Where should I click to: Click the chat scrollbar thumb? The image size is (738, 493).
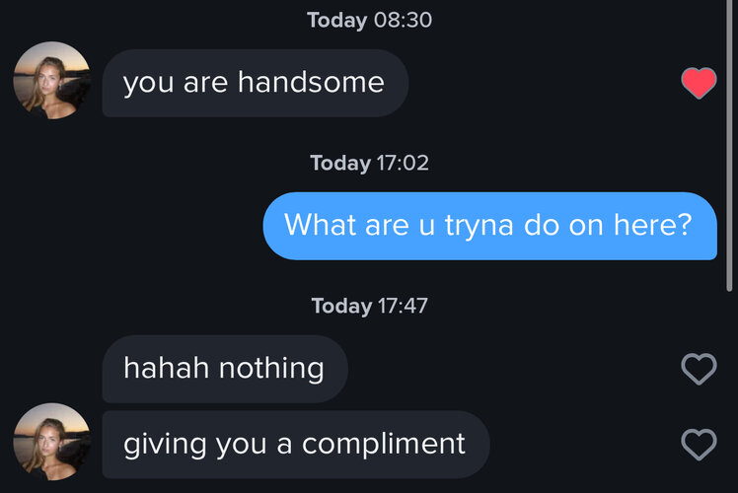(x=729, y=146)
